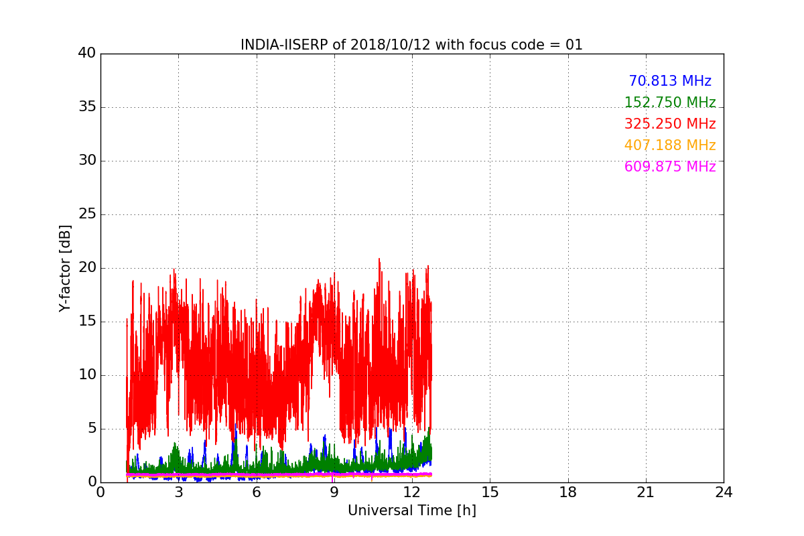Screen dimensions: 804x536
Task: Click the y-axis tick label 25
Action: tap(87, 214)
